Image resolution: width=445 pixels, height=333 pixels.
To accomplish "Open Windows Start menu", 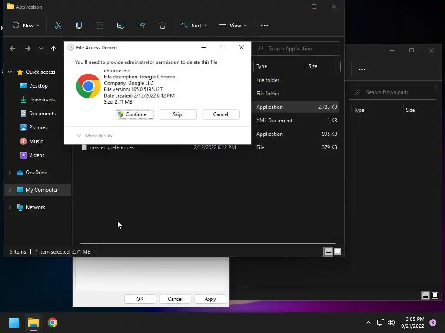I will pos(14,323).
